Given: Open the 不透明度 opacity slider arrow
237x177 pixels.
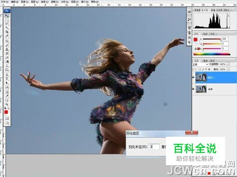Looking at the screenshot, I should pyautogui.click(x=228, y=64).
